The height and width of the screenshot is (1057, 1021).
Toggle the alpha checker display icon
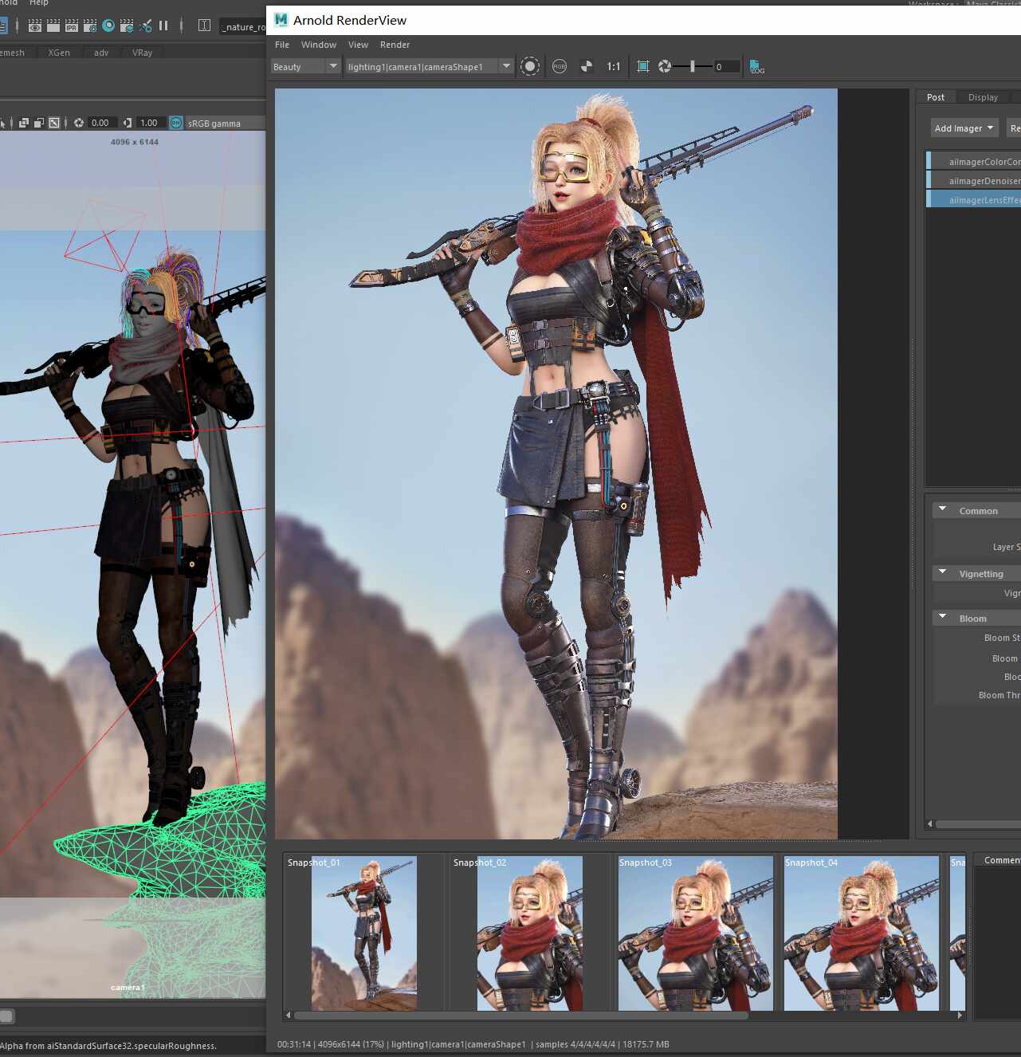click(x=587, y=66)
